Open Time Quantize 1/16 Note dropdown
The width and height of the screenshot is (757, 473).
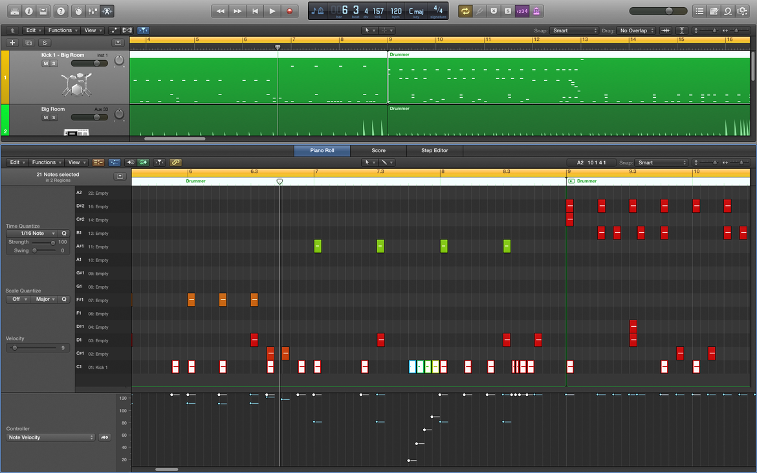pyautogui.click(x=32, y=233)
